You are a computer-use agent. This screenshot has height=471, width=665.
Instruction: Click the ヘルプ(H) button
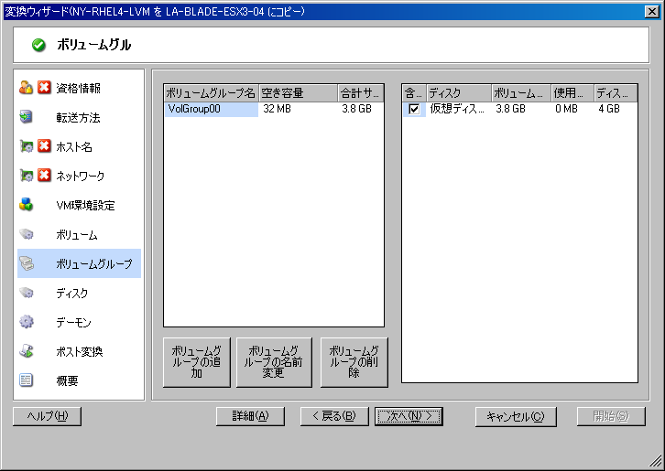[x=47, y=416]
